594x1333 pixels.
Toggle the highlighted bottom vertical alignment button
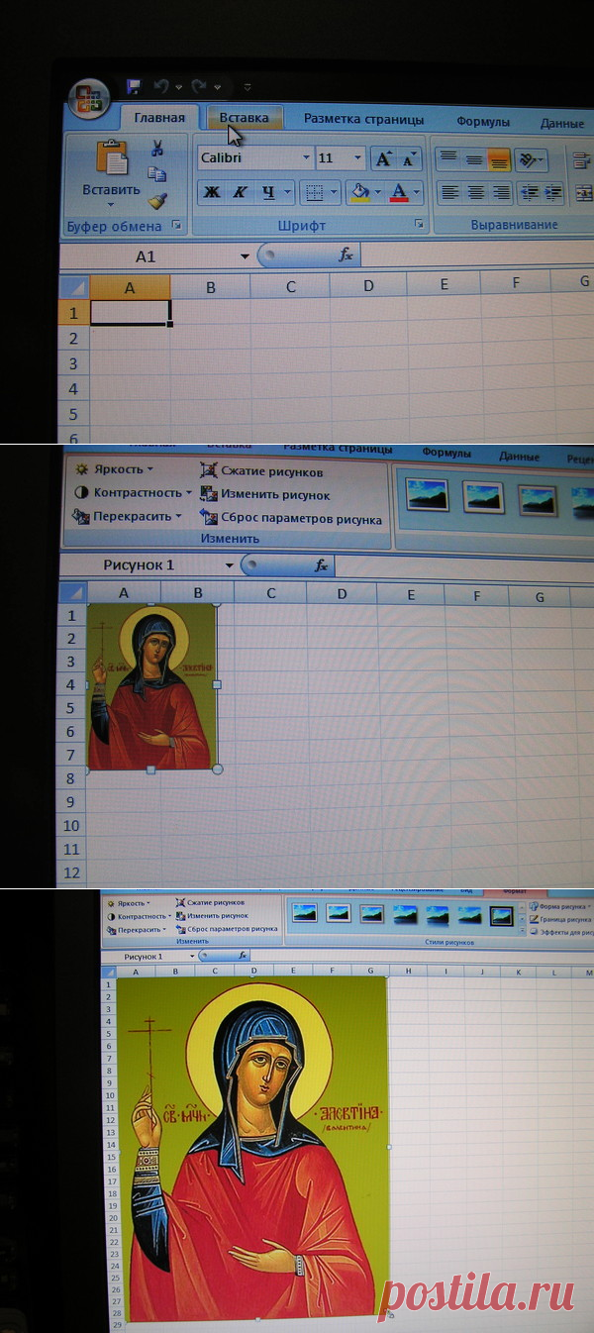(x=498, y=158)
